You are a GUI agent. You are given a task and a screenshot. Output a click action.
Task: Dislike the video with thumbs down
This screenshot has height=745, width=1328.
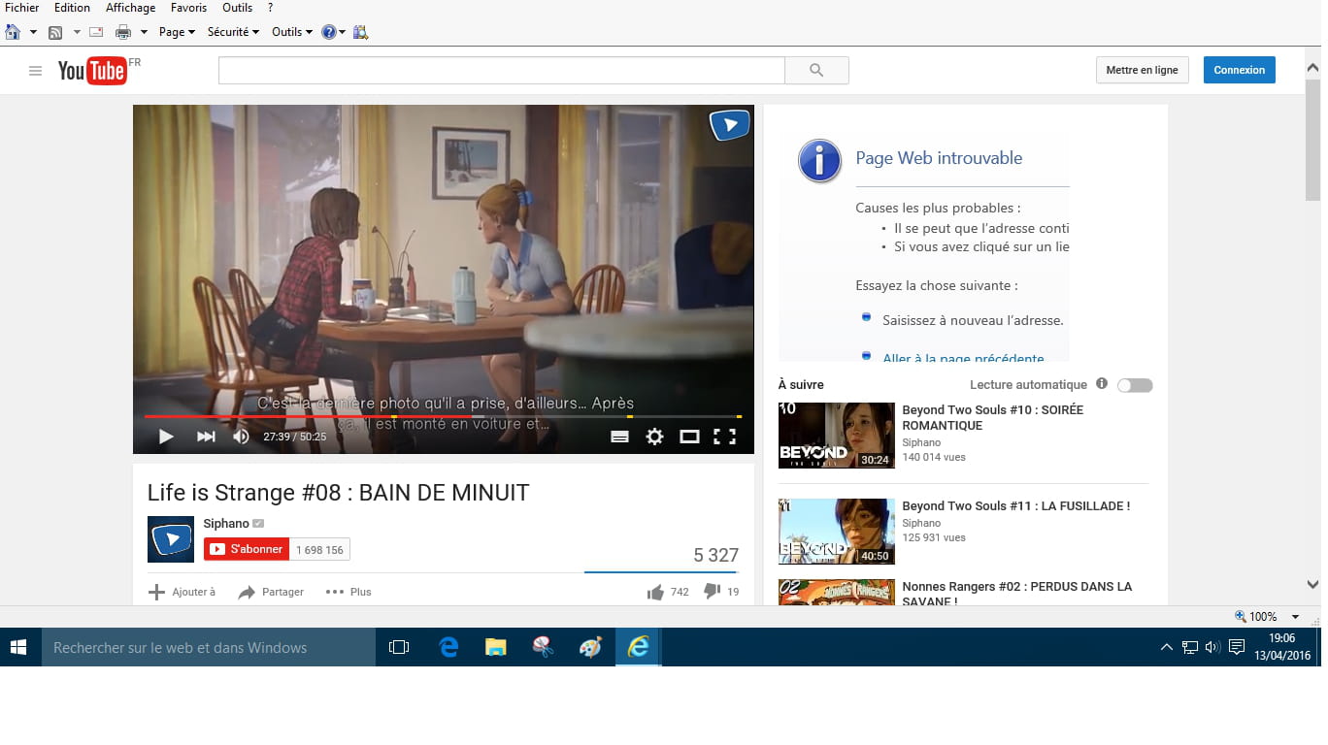tap(712, 591)
